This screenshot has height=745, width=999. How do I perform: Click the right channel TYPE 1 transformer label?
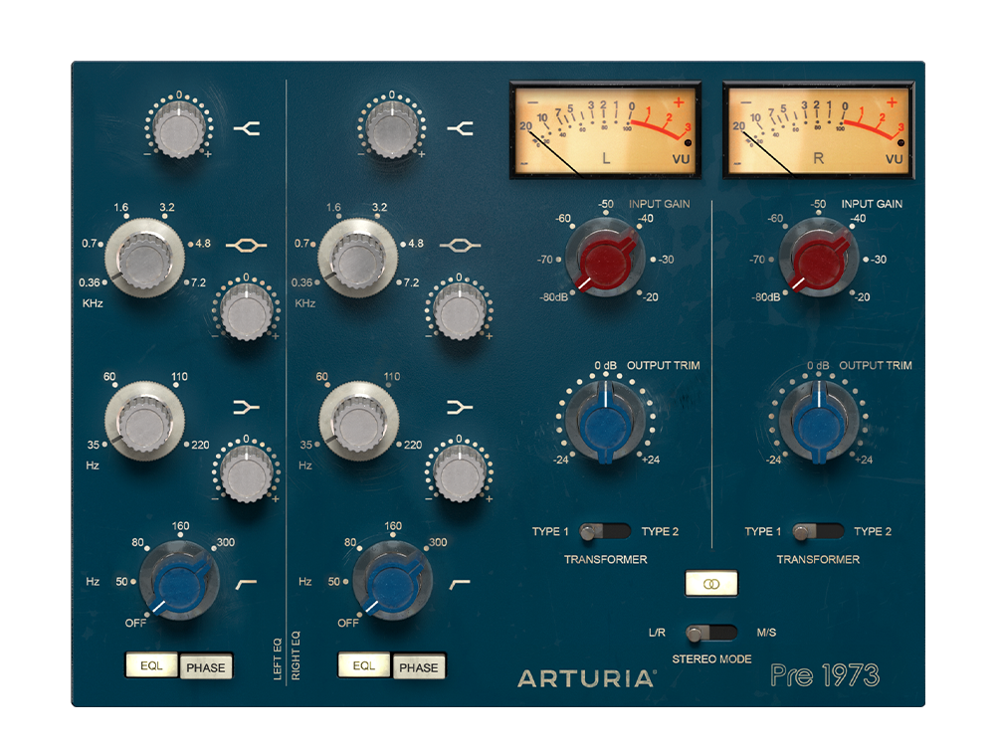point(762,531)
